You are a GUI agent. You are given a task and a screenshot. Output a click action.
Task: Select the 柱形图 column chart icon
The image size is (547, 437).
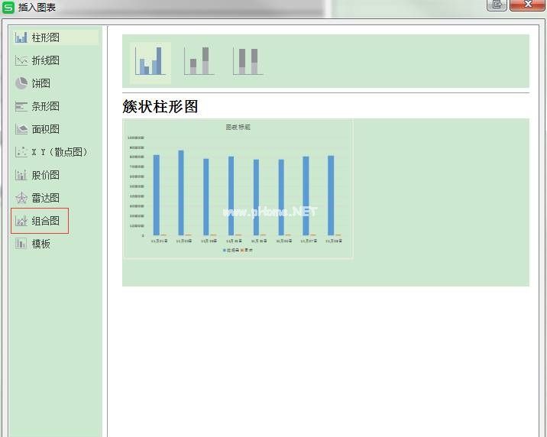tap(21, 37)
